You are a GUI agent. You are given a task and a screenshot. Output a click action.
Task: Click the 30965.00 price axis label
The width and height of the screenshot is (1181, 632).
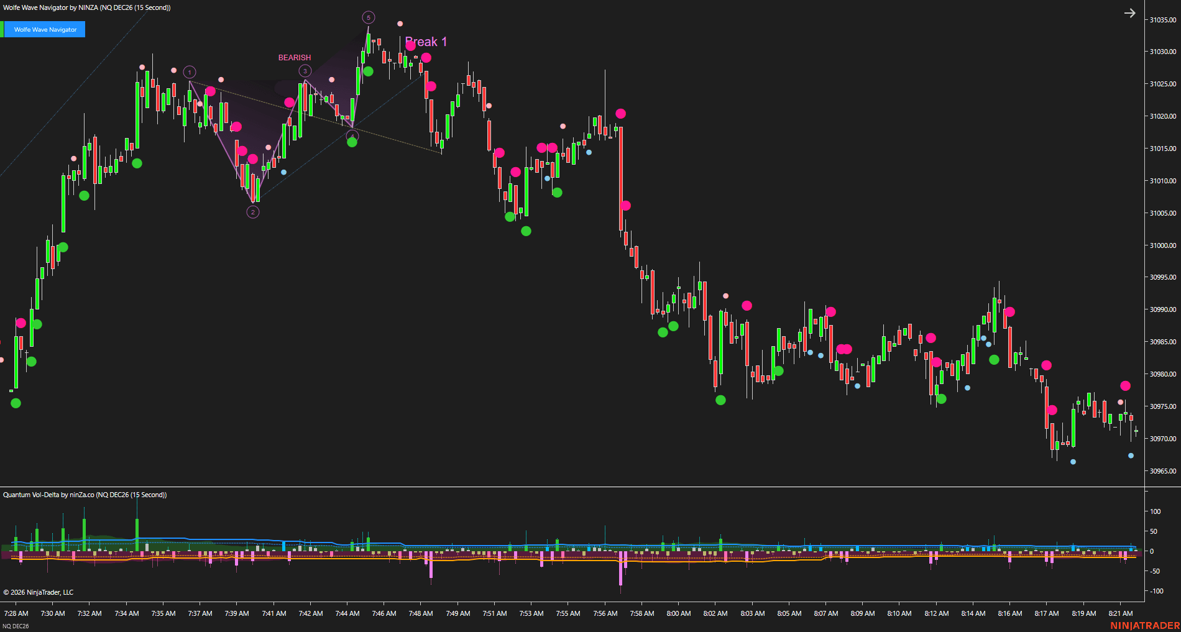pyautogui.click(x=1162, y=471)
